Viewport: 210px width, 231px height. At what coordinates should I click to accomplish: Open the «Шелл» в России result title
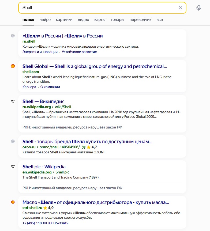62,36
